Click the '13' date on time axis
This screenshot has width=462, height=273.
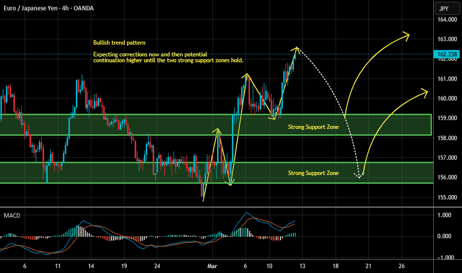(x=302, y=266)
